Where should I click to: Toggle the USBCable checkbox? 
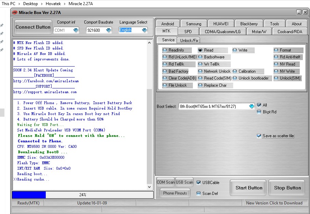tap(198, 183)
